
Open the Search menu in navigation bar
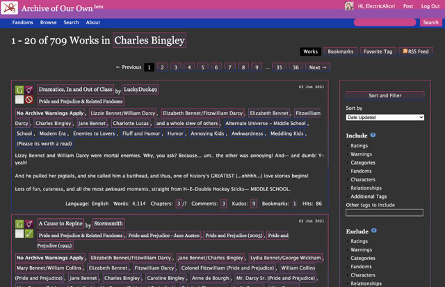71,22
